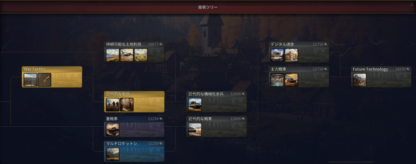416x164 pixels.
Task: Close the 技術ツリー window
Action: (412, 5)
